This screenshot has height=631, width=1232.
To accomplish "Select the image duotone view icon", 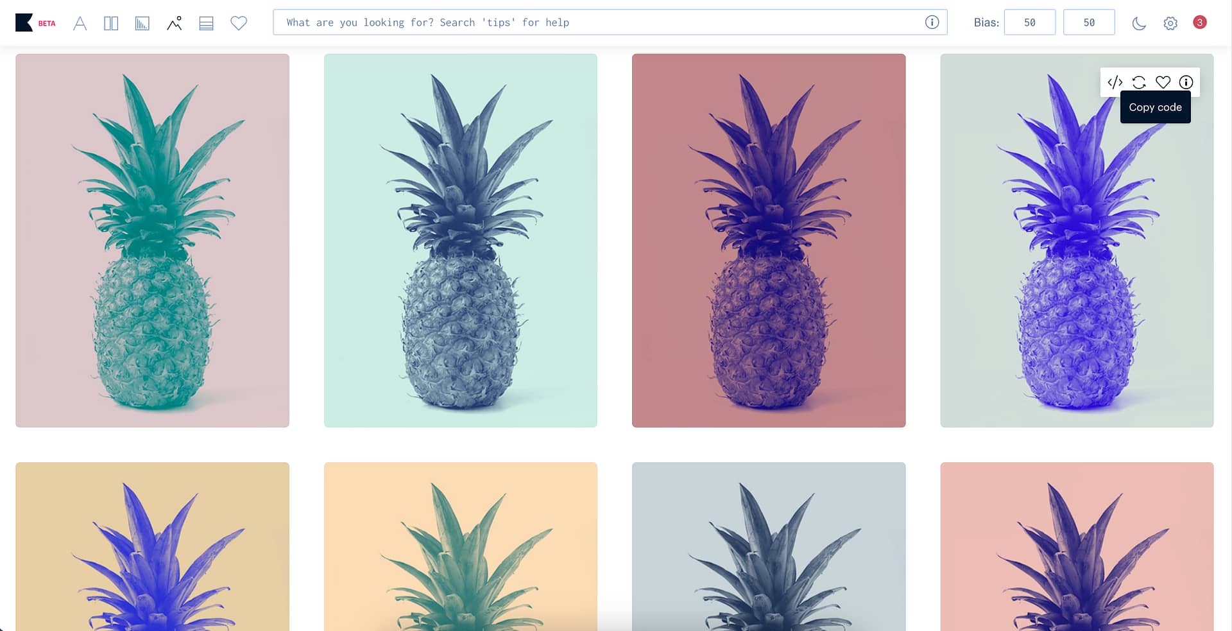I will pyautogui.click(x=175, y=23).
